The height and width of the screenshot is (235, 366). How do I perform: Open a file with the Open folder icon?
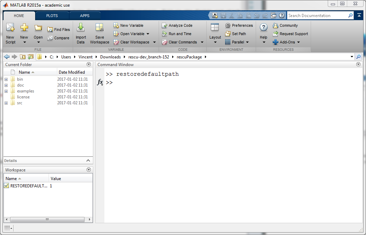pos(38,28)
